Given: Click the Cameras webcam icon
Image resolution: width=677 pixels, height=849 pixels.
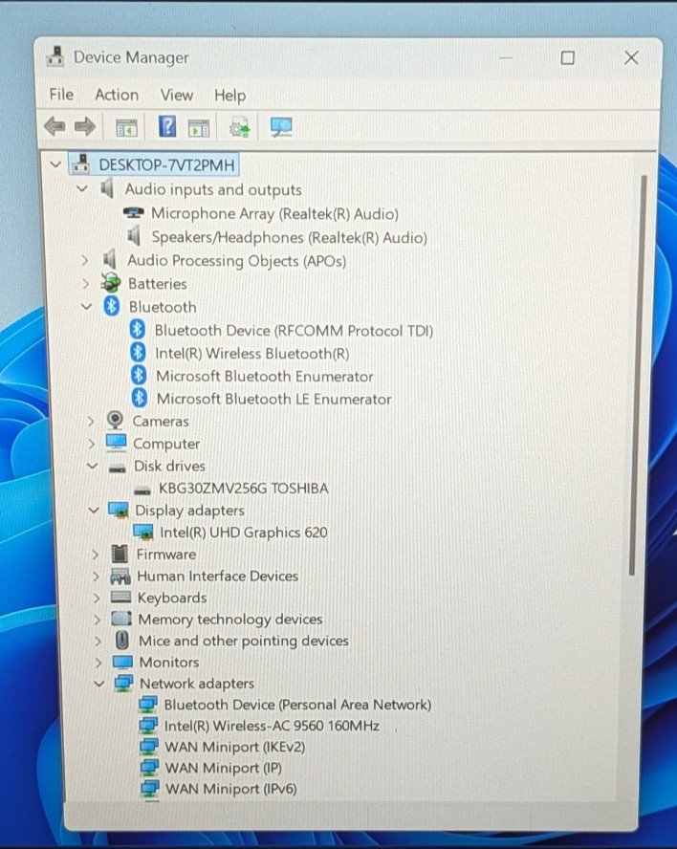Looking at the screenshot, I should pyautogui.click(x=115, y=420).
